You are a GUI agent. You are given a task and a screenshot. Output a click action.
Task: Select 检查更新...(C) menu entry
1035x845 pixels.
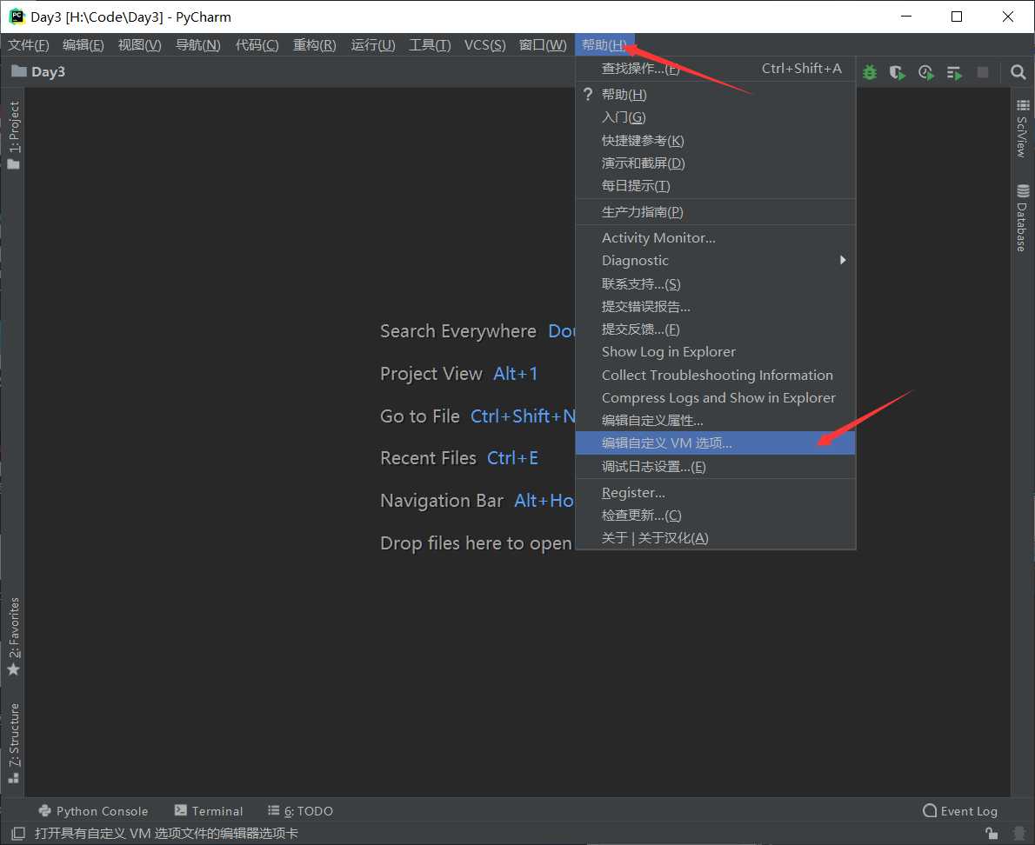click(x=716, y=516)
